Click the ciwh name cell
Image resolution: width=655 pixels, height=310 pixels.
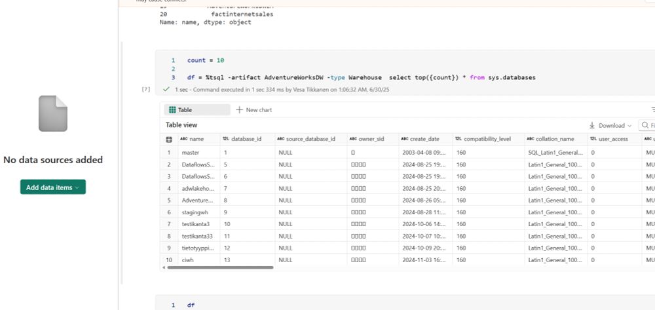tap(199, 260)
